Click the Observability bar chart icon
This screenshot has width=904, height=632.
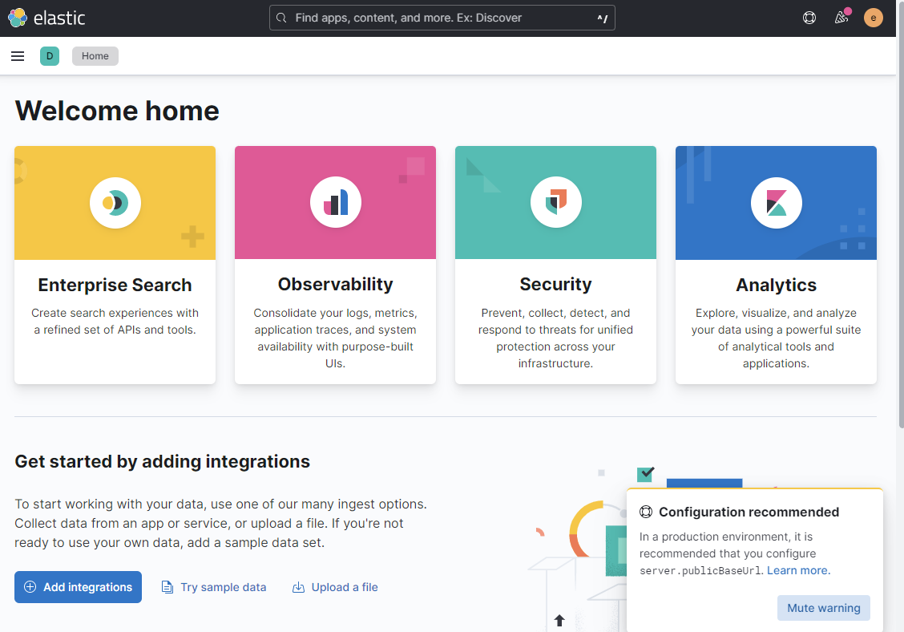pyautogui.click(x=336, y=202)
